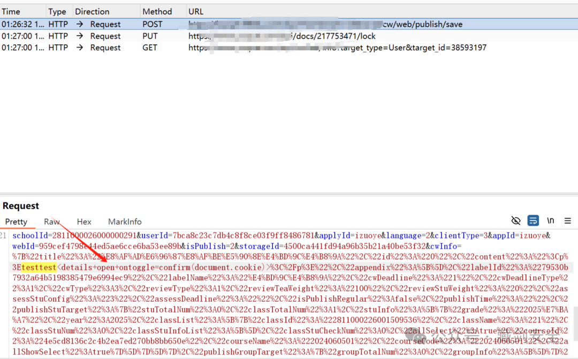578x359 pixels.
Task: Click the GET method cell
Action: (x=150, y=48)
